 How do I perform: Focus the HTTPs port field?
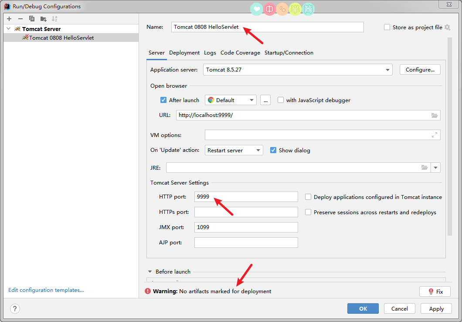[246, 212]
